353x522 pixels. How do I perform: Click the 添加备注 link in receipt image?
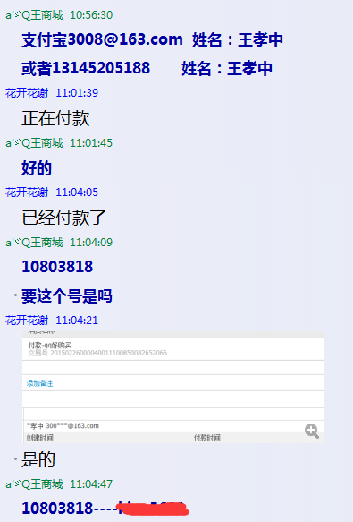click(40, 383)
